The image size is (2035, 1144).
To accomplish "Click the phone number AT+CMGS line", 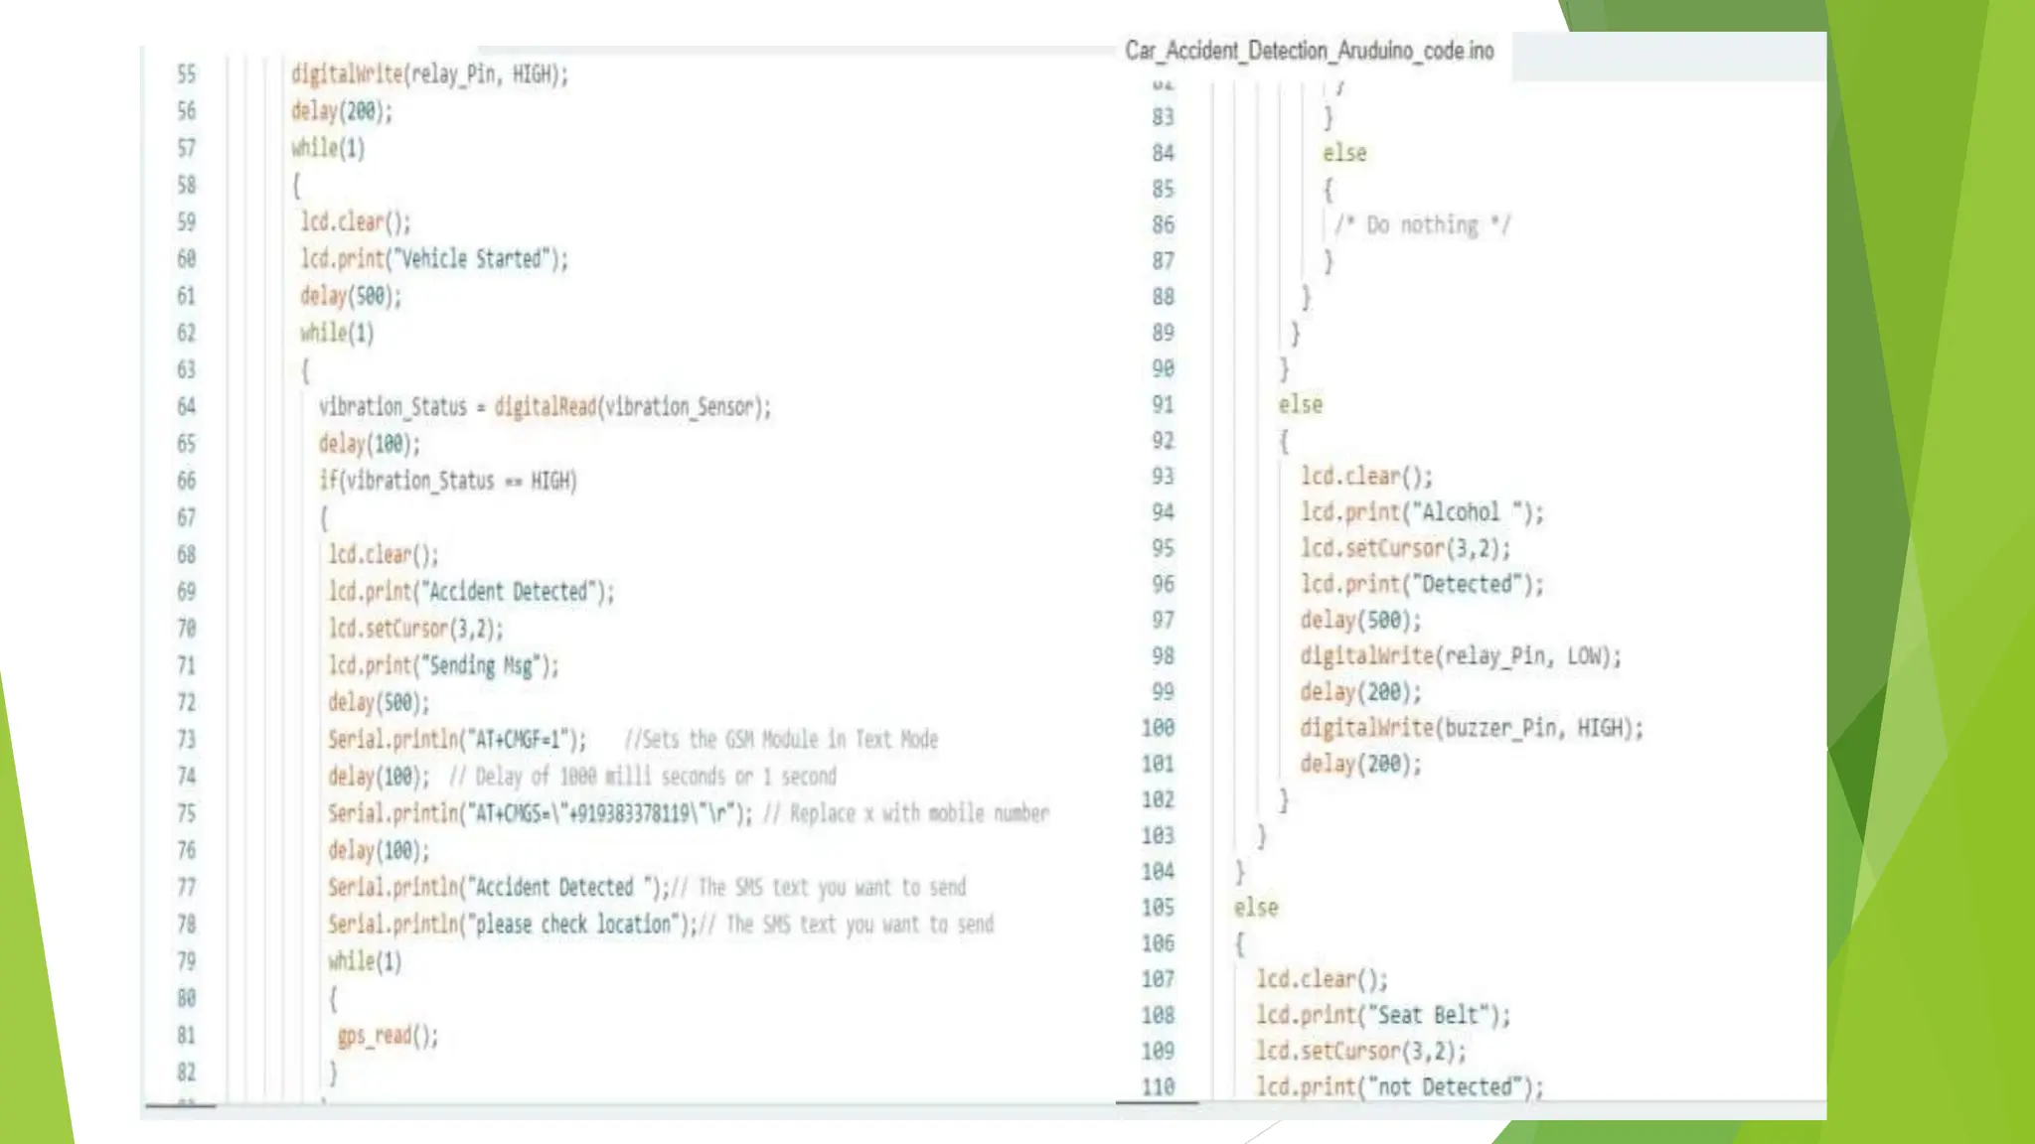I will pos(540,813).
